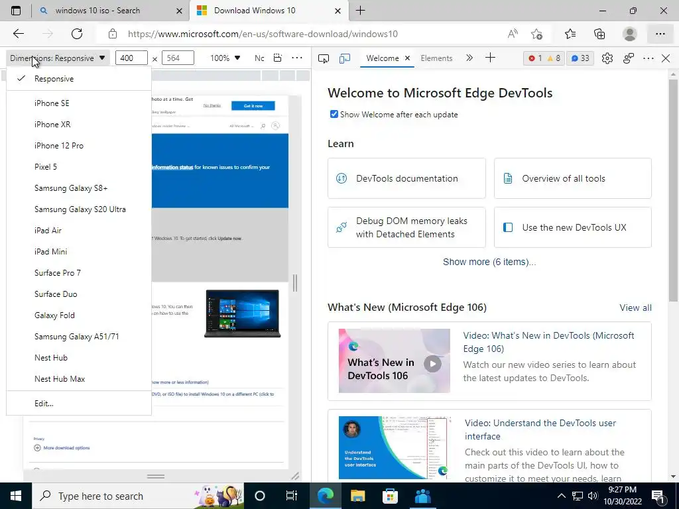
Task: Open Understand the DevTools user interface thumbnail
Action: tap(394, 447)
